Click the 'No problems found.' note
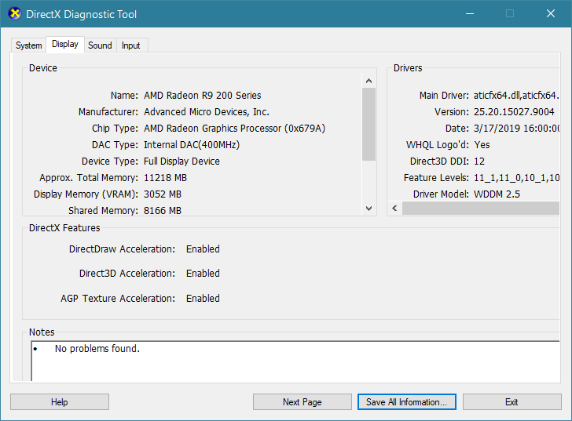 pyautogui.click(x=97, y=349)
